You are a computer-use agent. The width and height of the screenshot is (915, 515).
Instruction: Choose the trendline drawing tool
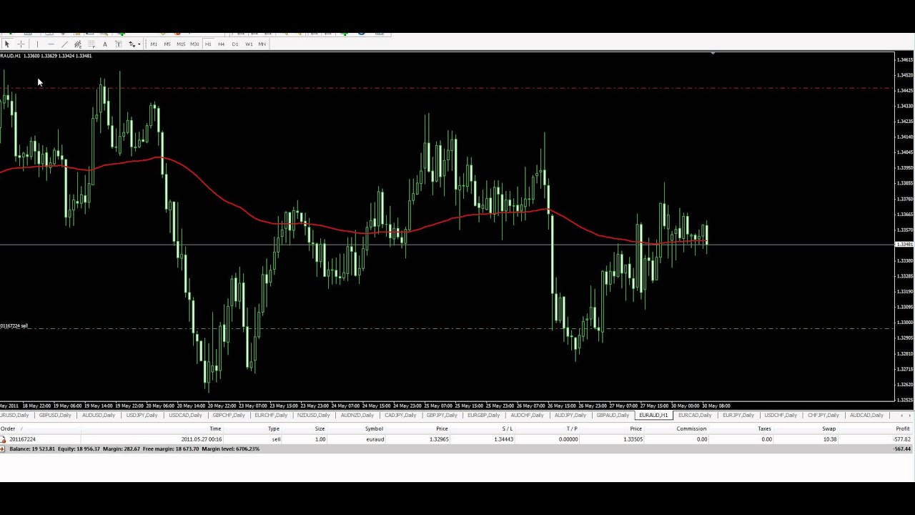coord(64,44)
